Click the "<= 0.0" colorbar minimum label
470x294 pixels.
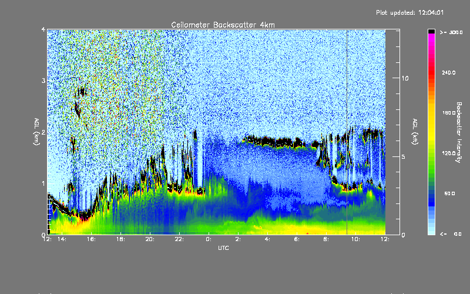[x=451, y=234]
